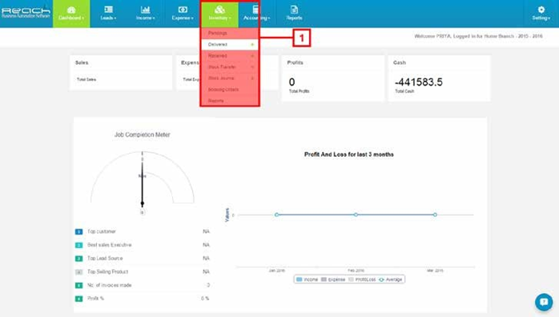Click the Job Completion Meter gauge
The width and height of the screenshot is (559, 317).
pos(143,178)
